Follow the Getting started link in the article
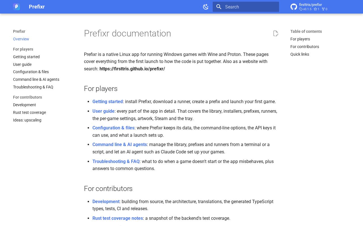Viewport: 363px width, 226px height. point(107,101)
